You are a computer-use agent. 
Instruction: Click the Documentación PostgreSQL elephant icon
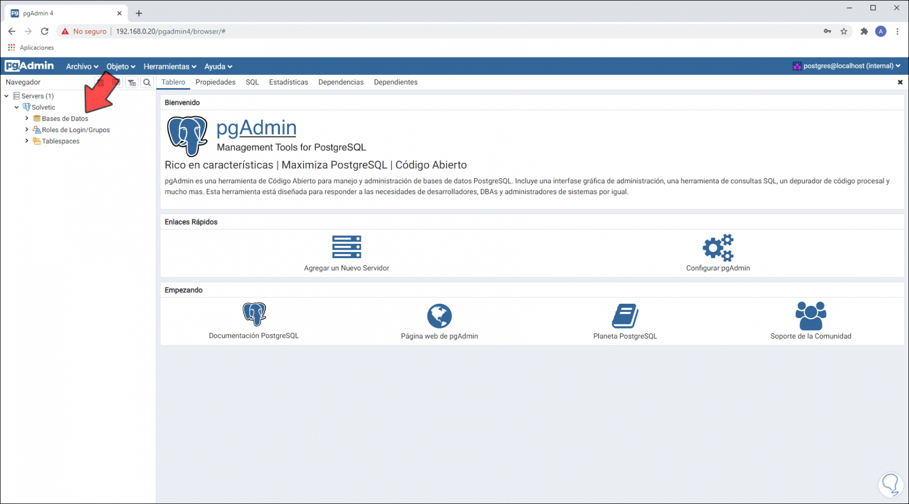point(254,314)
